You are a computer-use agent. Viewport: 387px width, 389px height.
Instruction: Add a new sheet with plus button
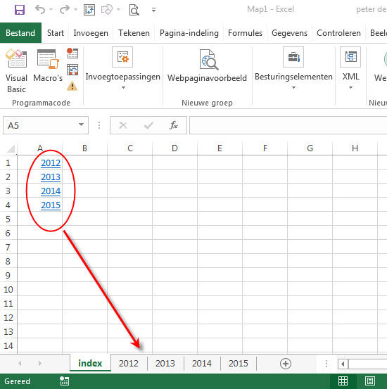click(286, 364)
